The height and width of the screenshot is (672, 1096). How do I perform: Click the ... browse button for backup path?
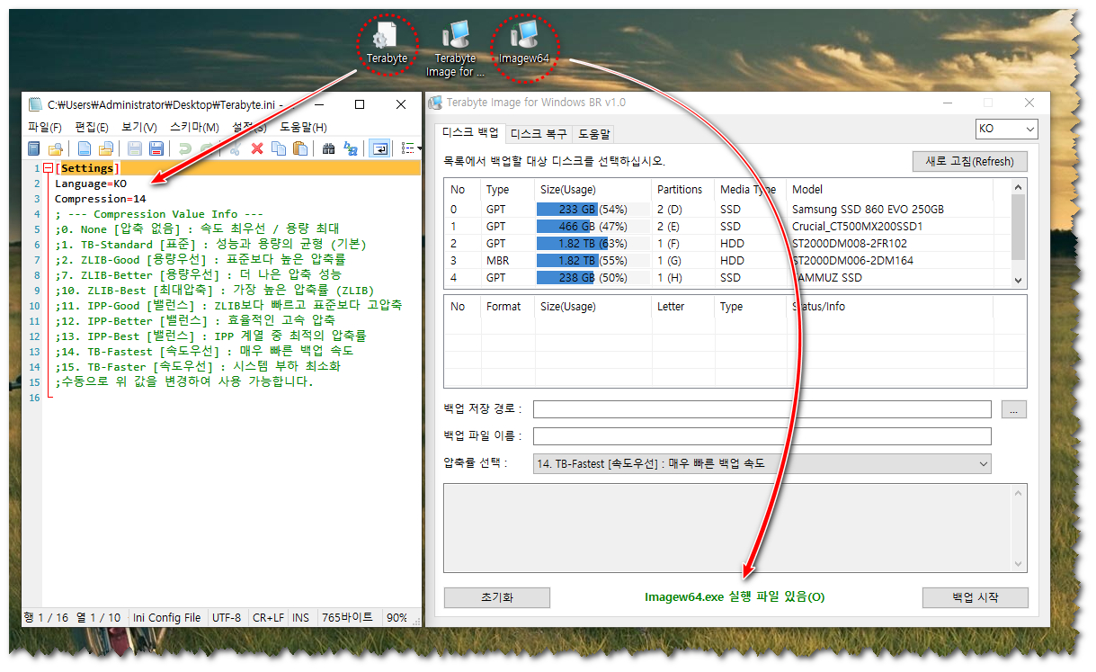click(1014, 409)
